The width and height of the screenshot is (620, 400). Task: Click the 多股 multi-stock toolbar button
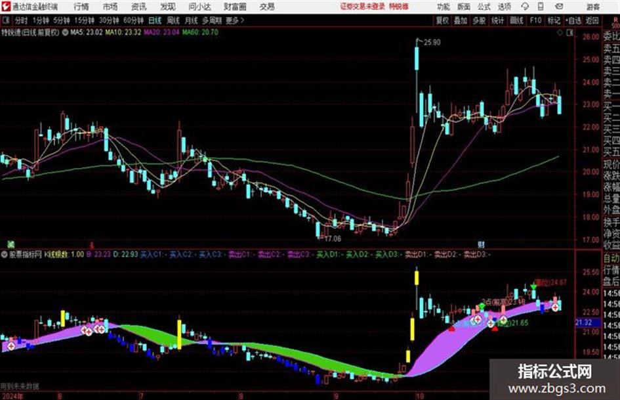(x=479, y=20)
